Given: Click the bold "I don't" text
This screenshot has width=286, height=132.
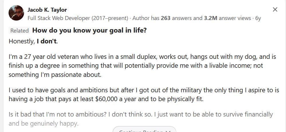Looking at the screenshot, I should (47, 41).
